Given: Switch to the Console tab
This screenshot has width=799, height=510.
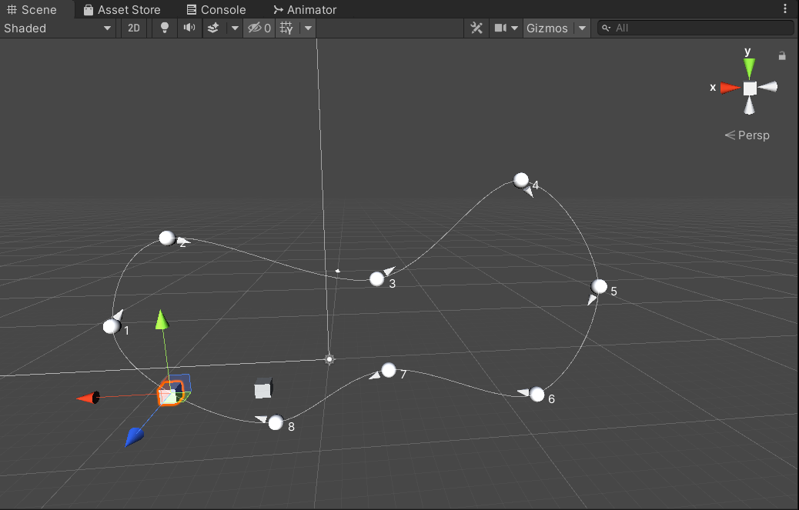Looking at the screenshot, I should click(216, 9).
